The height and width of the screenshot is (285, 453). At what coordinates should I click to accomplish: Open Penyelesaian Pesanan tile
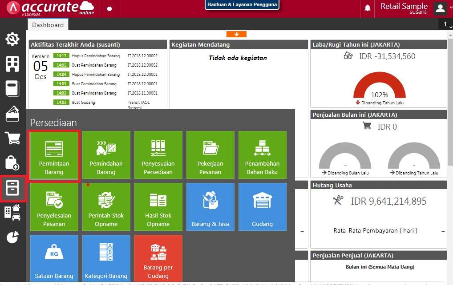click(x=54, y=207)
